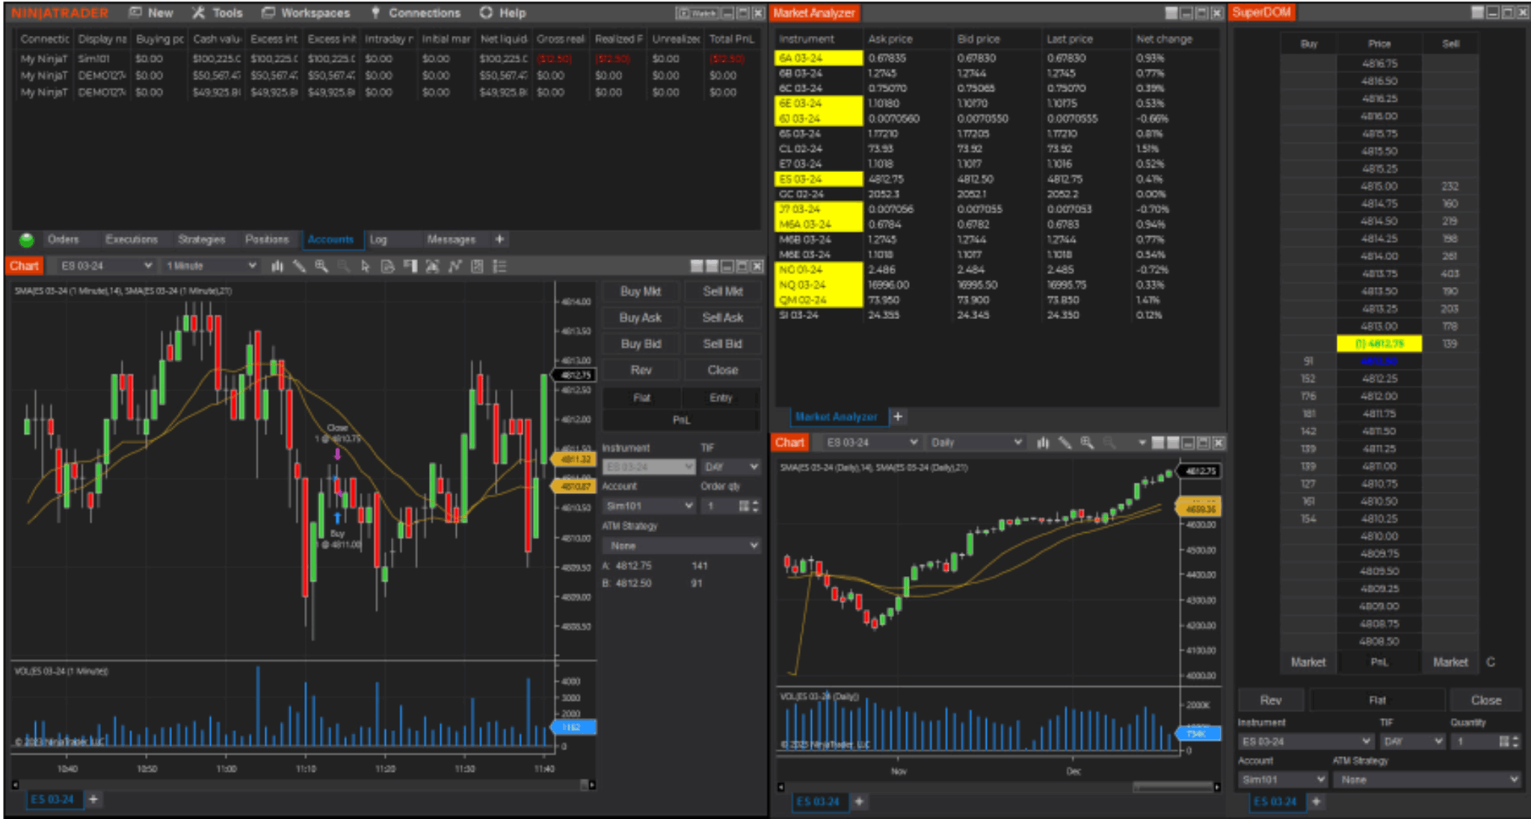Activate Zoom In on the 1-minute chart toolbar
Viewport: 1531px width, 819px height.
coord(321,267)
